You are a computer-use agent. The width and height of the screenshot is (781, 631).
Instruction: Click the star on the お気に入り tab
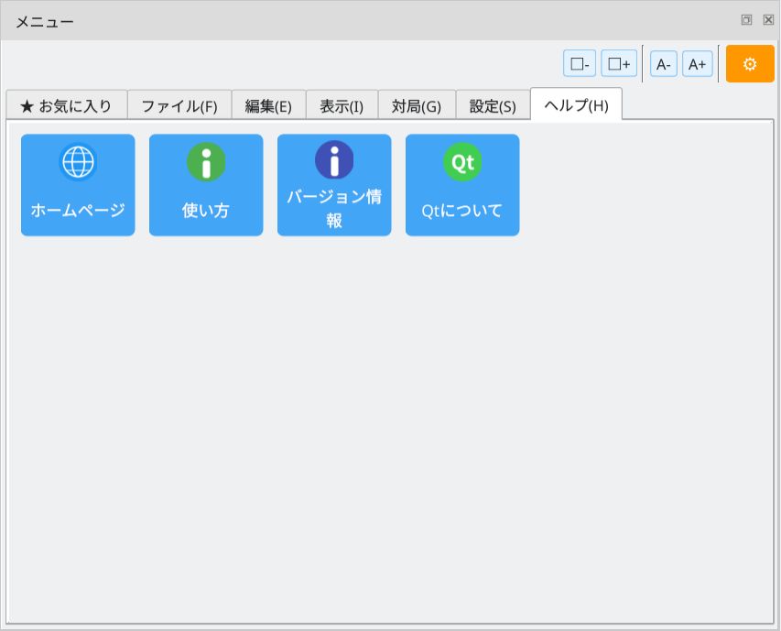[26, 104]
